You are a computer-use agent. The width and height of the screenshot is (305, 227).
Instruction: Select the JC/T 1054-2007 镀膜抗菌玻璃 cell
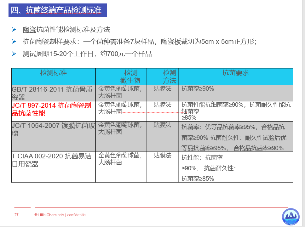pyautogui.click(x=53, y=129)
